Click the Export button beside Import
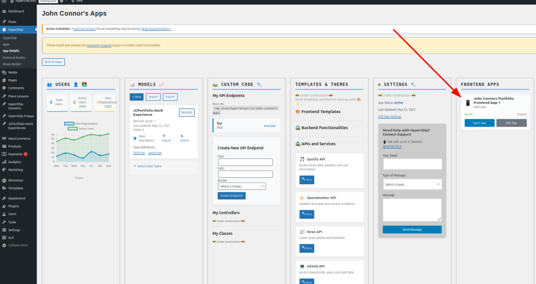The image size is (536, 284). pos(170,97)
